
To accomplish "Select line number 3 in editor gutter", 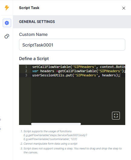I will (x=26, y=75).
